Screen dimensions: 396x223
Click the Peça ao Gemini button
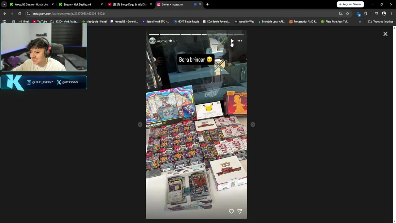pyautogui.click(x=350, y=4)
